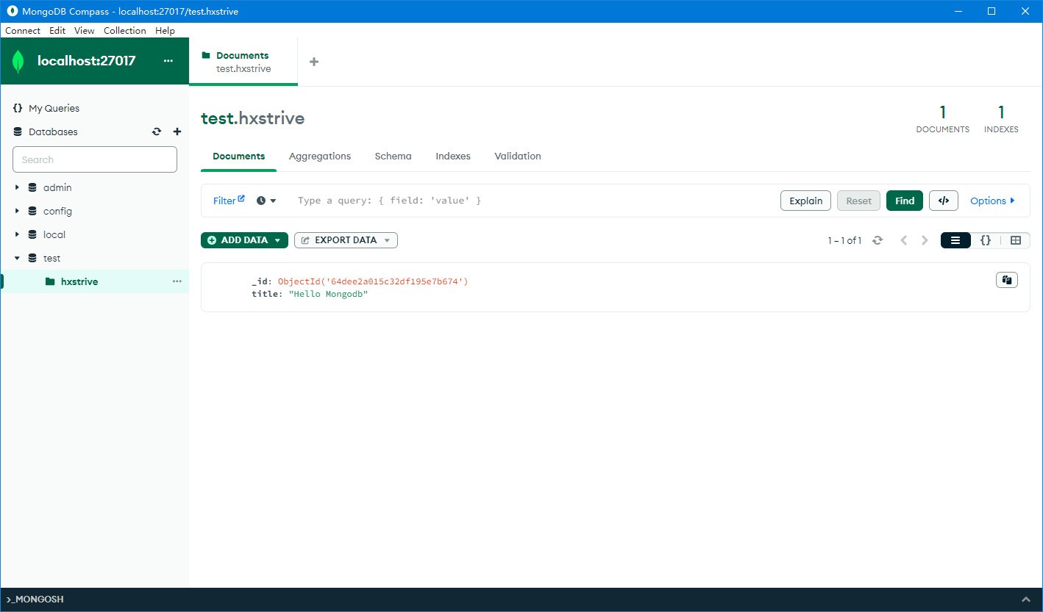The image size is (1043, 612).
Task: Click the hxstrive collection folder icon
Action: pos(50,281)
